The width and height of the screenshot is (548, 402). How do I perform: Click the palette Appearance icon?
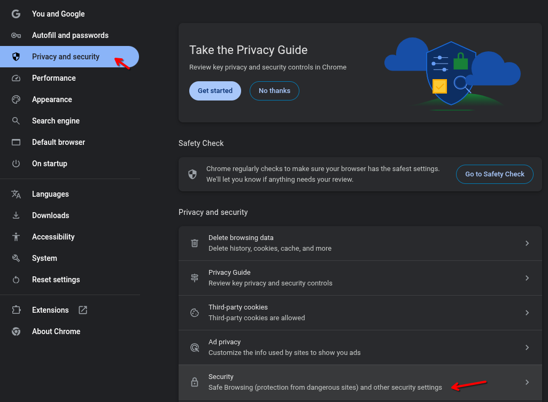coord(16,99)
